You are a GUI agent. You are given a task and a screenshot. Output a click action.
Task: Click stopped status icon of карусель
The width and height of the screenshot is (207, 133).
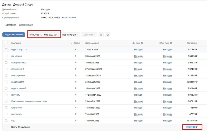75,95
